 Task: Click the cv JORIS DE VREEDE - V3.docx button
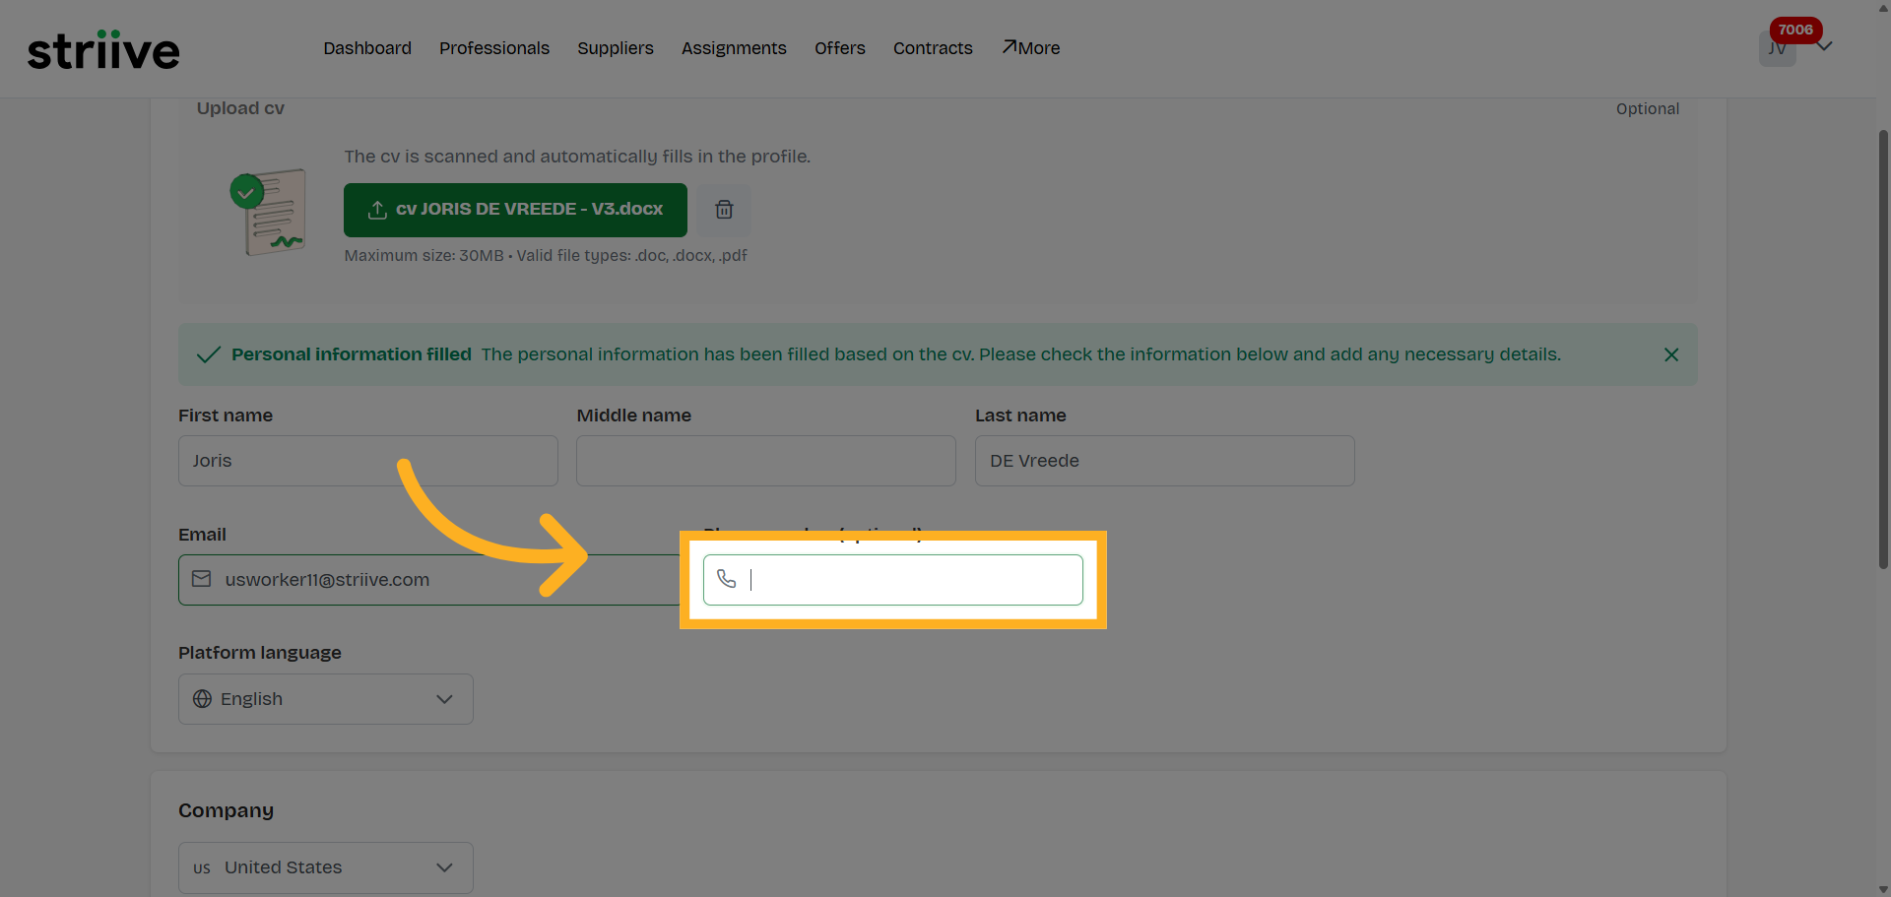click(x=514, y=210)
